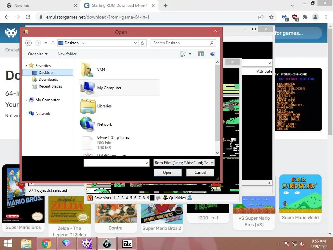Click the Cancel button

coord(200,173)
